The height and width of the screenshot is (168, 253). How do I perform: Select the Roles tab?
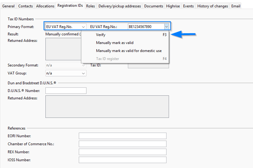90,6
